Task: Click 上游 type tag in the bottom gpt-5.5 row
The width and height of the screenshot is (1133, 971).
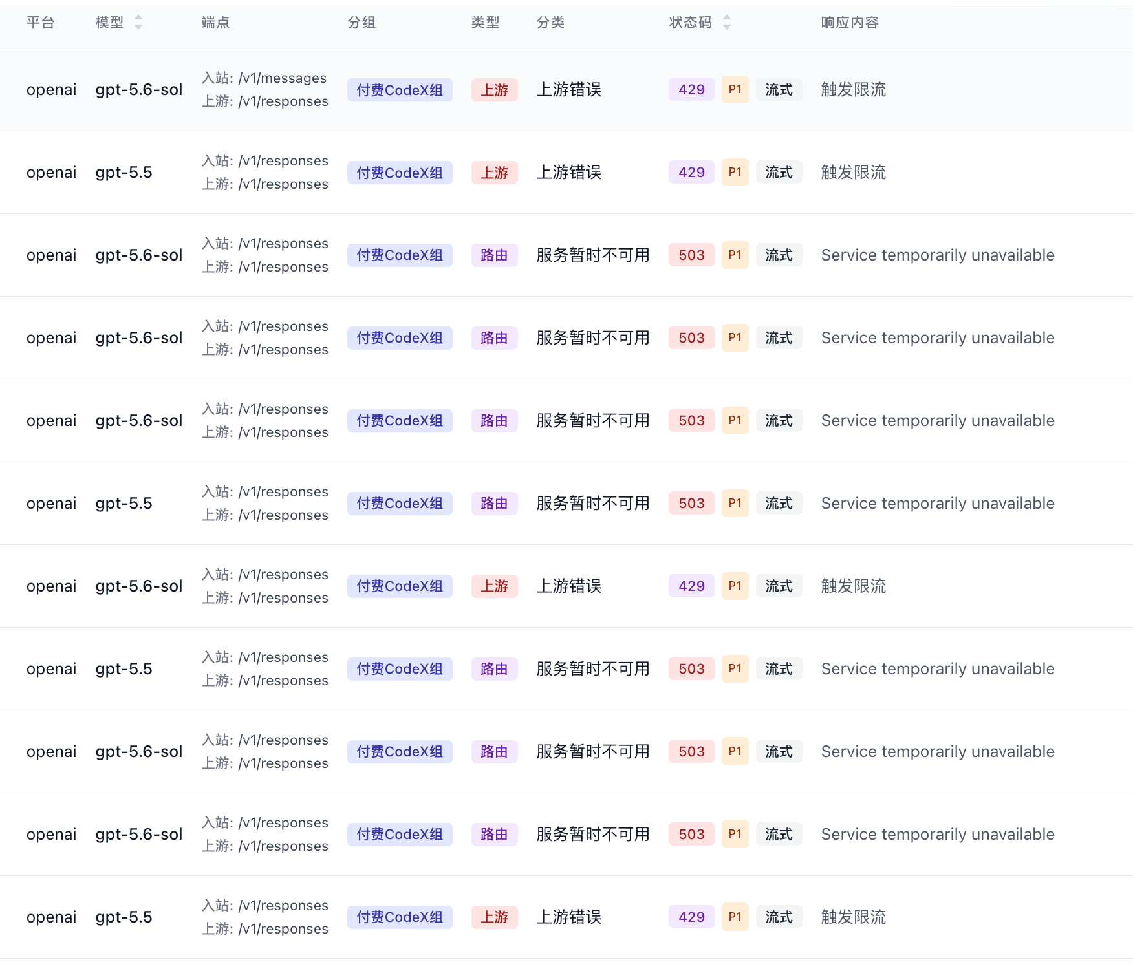Action: pyautogui.click(x=495, y=917)
